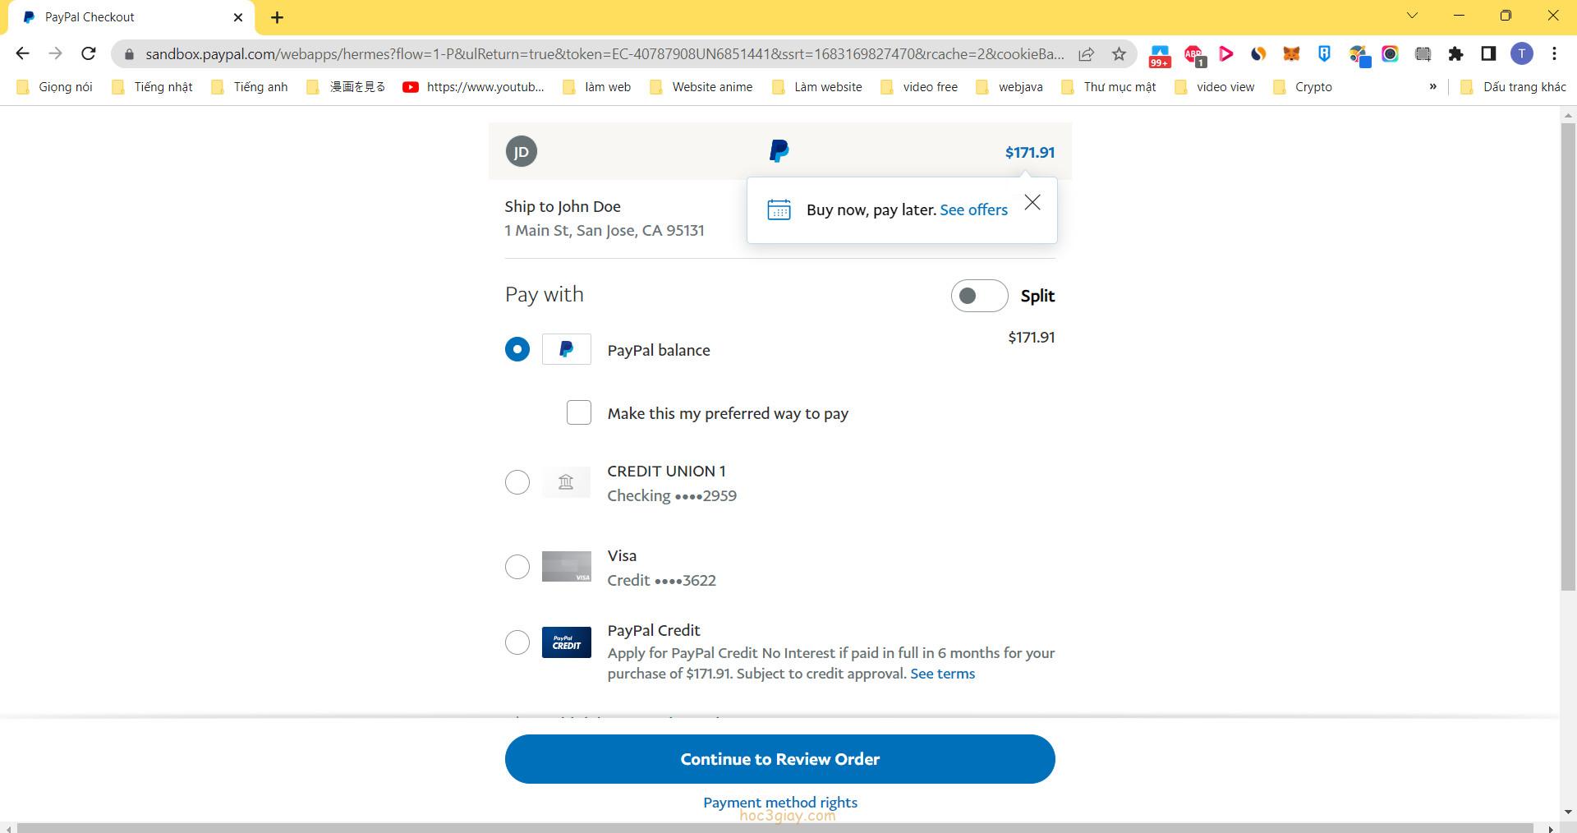The width and height of the screenshot is (1577, 833).
Task: Click the JD profile avatar icon
Action: coord(521,152)
